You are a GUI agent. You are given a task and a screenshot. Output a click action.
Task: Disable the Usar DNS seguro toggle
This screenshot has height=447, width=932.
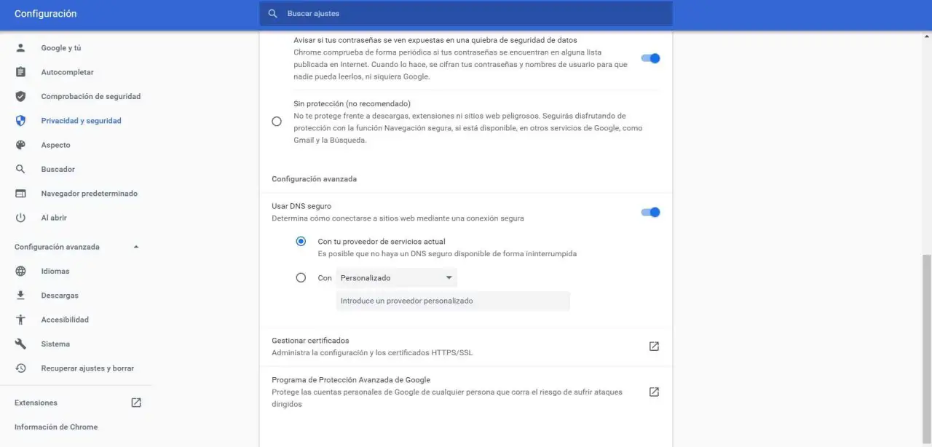click(650, 213)
